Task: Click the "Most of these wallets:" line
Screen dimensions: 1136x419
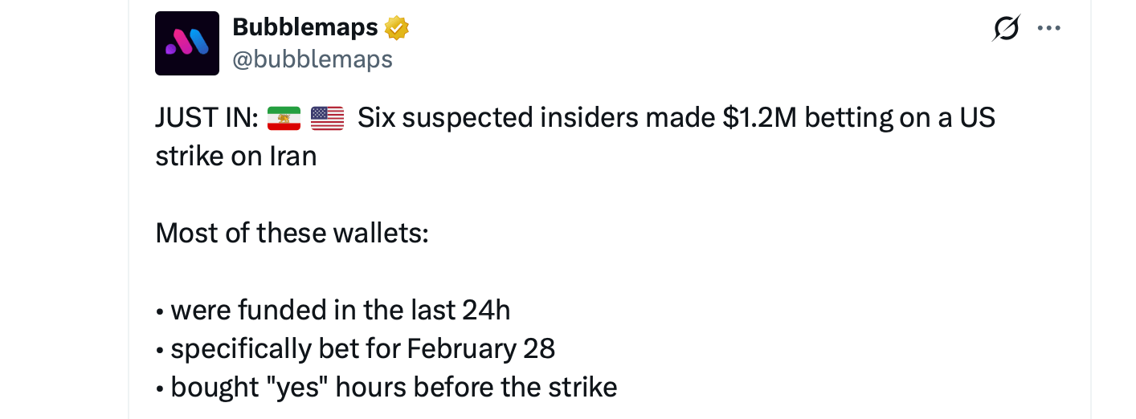Action: pyautogui.click(x=292, y=233)
